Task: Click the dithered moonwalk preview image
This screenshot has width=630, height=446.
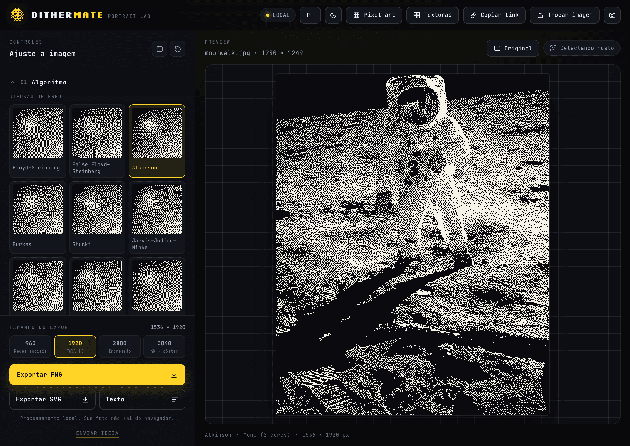Action: tap(412, 245)
